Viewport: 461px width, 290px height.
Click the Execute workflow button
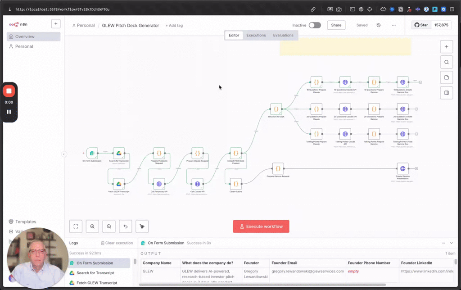point(261,227)
